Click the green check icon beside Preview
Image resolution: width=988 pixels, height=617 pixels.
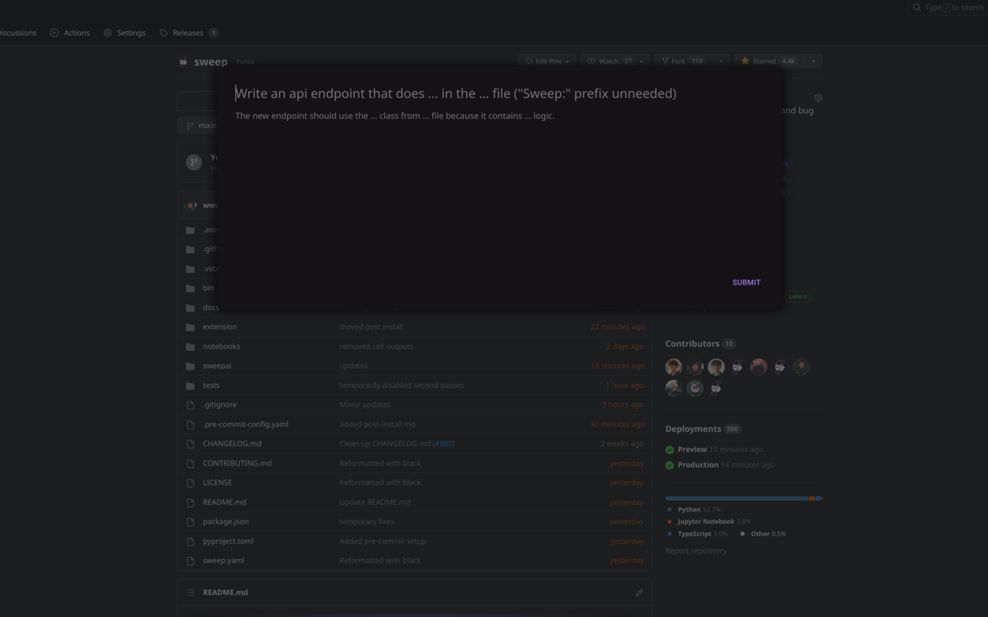670,450
